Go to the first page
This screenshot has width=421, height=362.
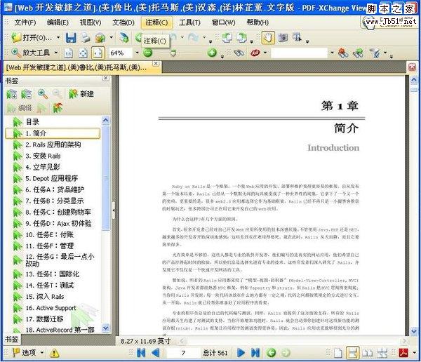[141, 353]
